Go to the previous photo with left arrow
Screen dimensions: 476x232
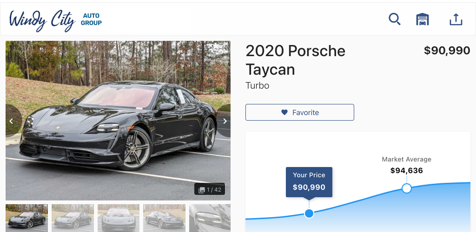pyautogui.click(x=11, y=121)
